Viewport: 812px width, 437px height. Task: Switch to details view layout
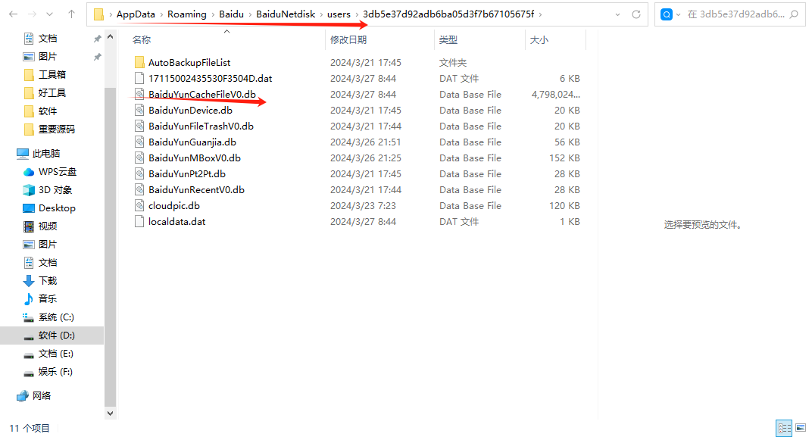(784, 428)
